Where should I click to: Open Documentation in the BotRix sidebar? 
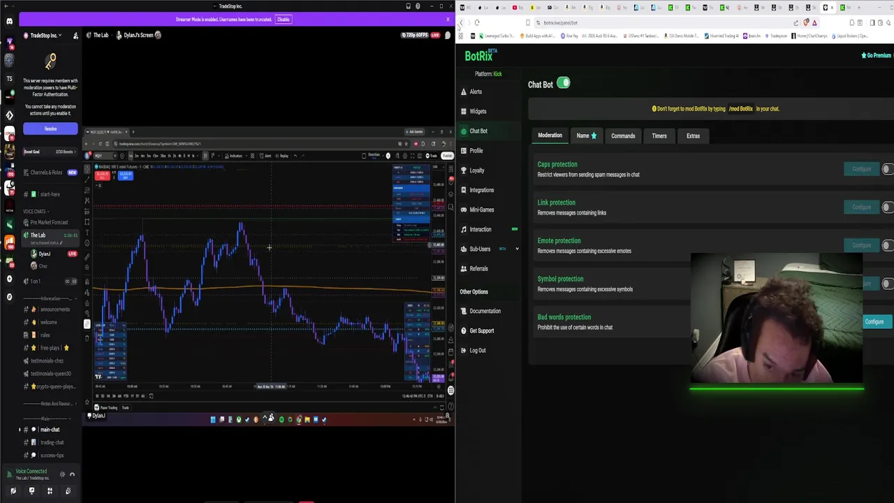(x=485, y=311)
